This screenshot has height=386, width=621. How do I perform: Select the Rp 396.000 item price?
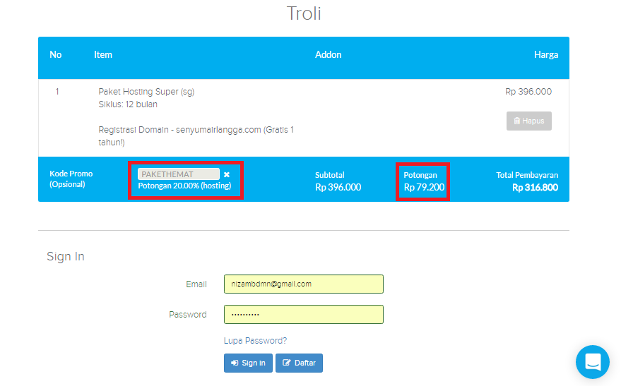click(x=528, y=92)
